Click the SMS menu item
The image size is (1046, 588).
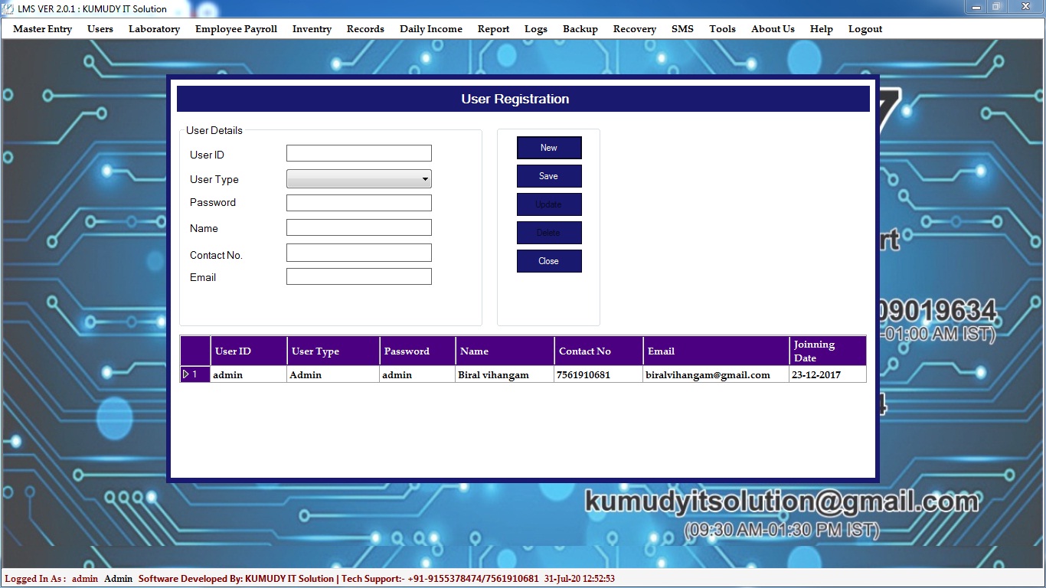point(682,29)
